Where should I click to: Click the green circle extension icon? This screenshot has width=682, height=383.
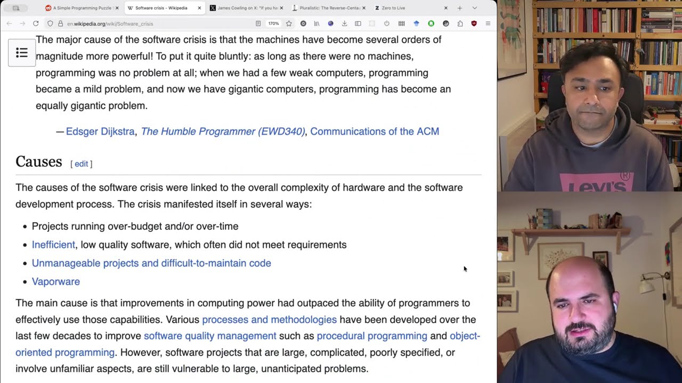(x=431, y=23)
